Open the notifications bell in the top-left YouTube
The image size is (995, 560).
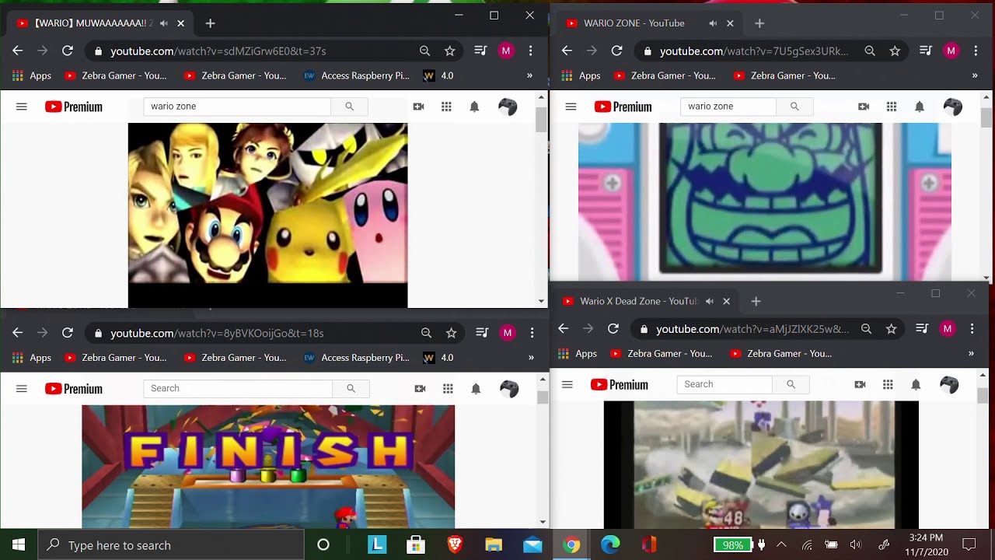474,107
